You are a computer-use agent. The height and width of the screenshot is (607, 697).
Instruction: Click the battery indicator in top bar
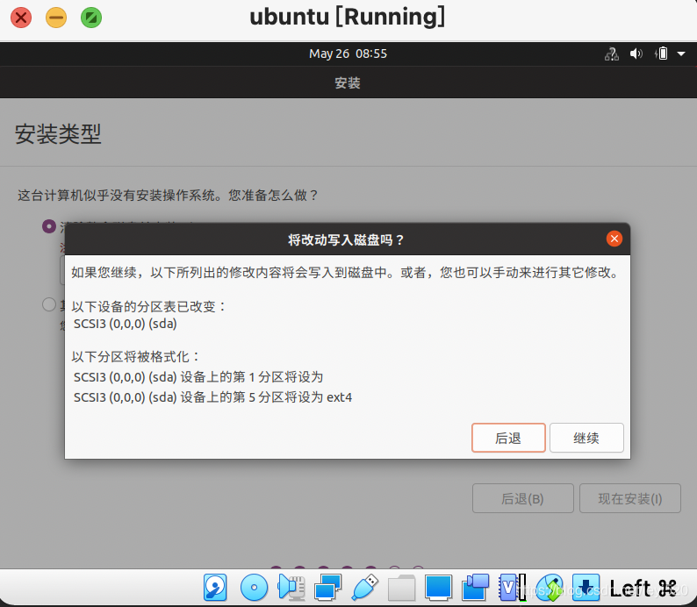(x=661, y=54)
